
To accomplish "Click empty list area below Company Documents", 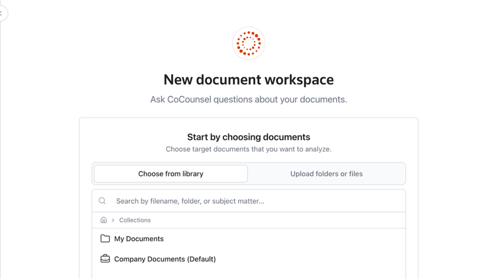I will pos(249,272).
